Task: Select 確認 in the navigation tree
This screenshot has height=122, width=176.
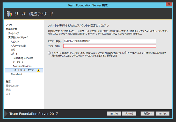Action: [x=8, y=82]
